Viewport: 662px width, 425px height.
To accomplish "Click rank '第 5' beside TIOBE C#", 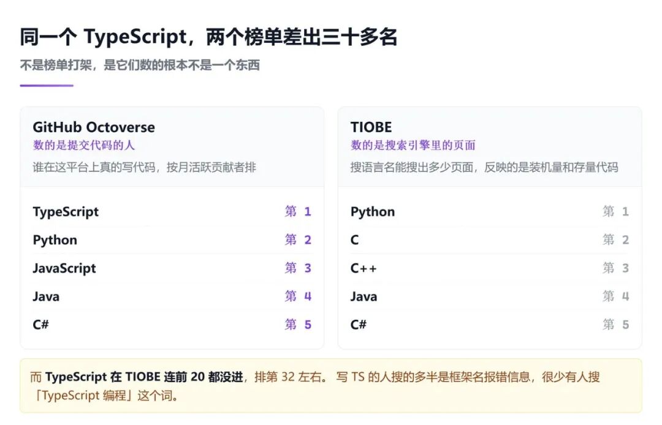I will point(616,324).
